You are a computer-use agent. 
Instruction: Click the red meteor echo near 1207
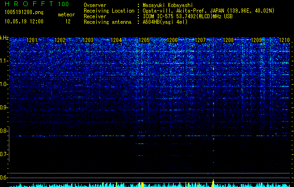tap(214, 139)
